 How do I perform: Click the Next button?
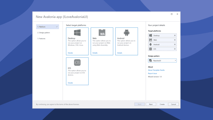coord(151,104)
